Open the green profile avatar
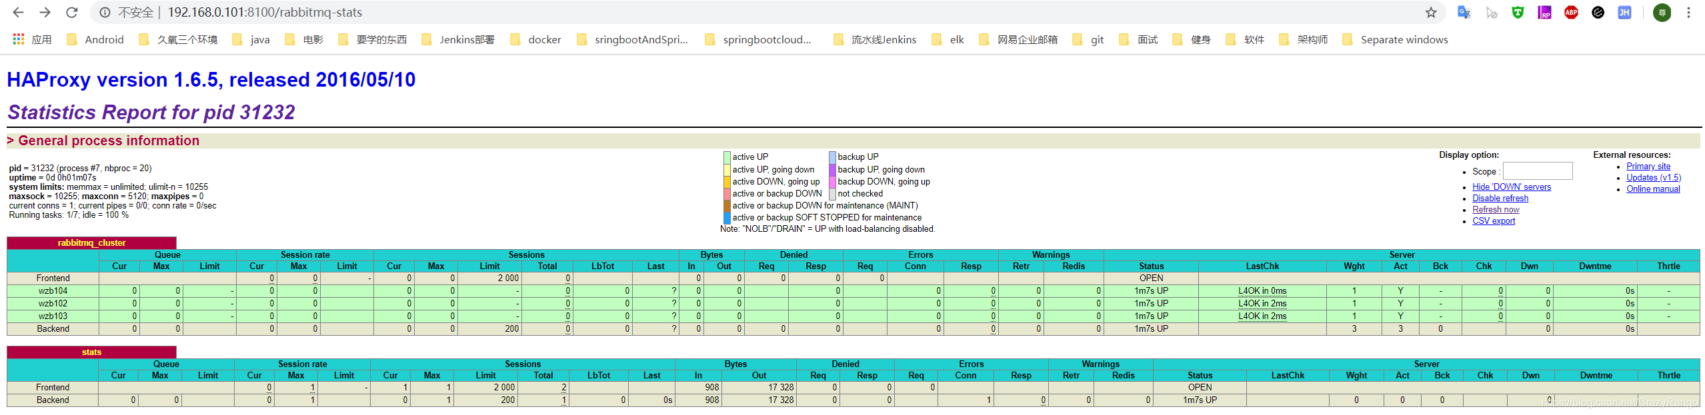1705x415 pixels. click(x=1662, y=12)
